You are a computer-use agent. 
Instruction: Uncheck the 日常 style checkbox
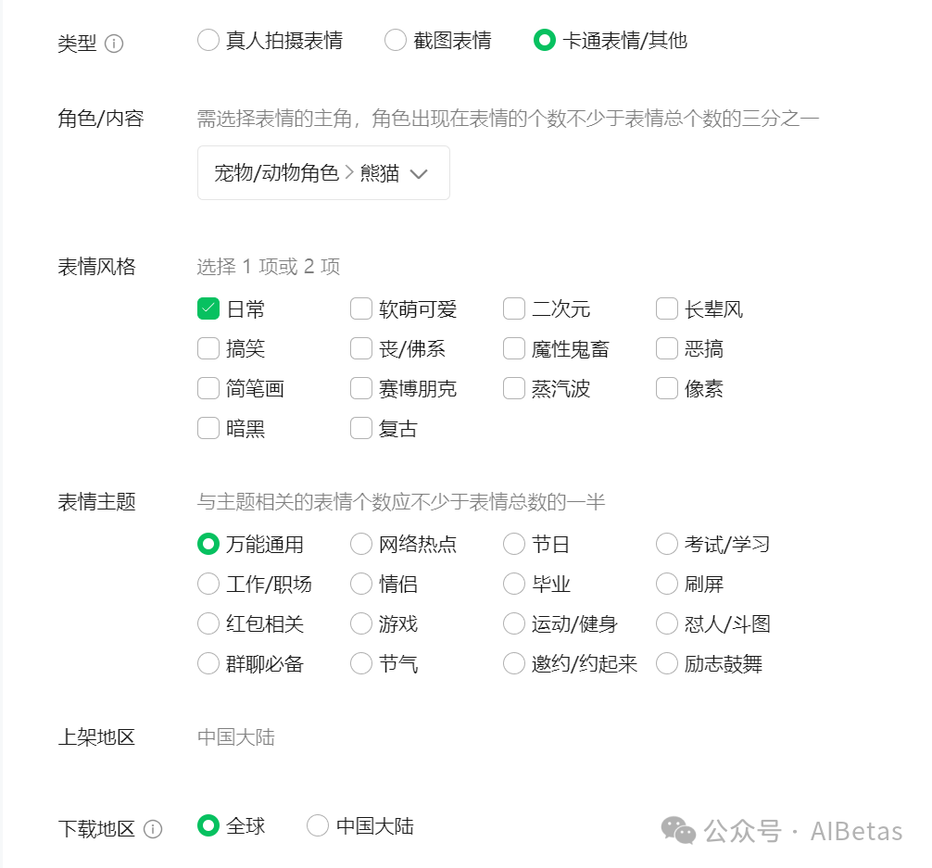click(x=208, y=308)
